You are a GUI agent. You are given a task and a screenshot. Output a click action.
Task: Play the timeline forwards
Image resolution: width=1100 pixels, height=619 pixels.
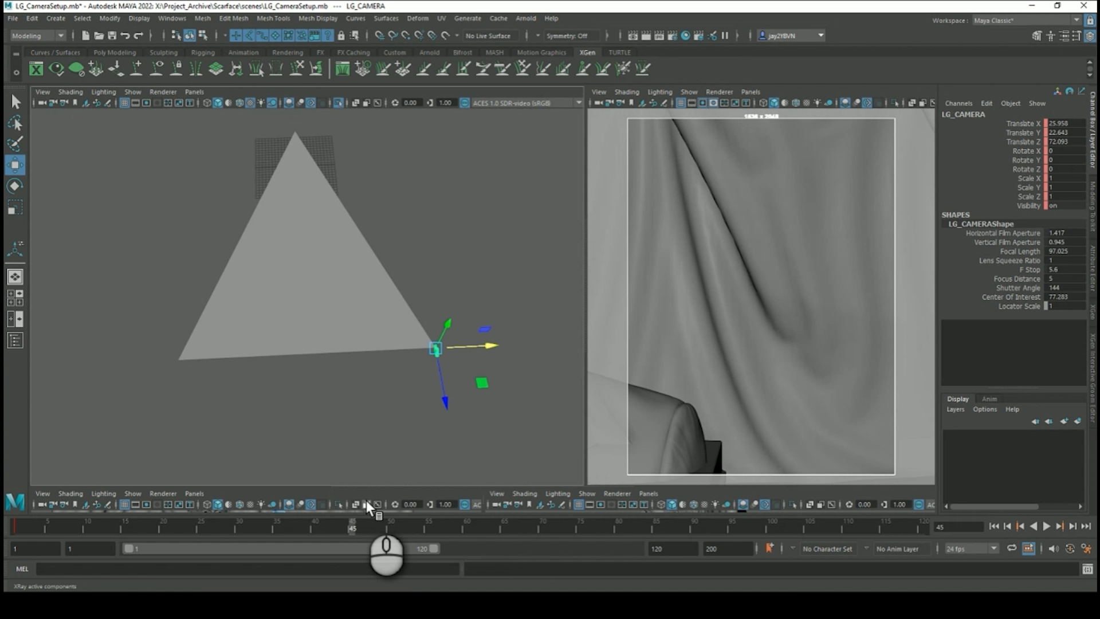tap(1046, 526)
